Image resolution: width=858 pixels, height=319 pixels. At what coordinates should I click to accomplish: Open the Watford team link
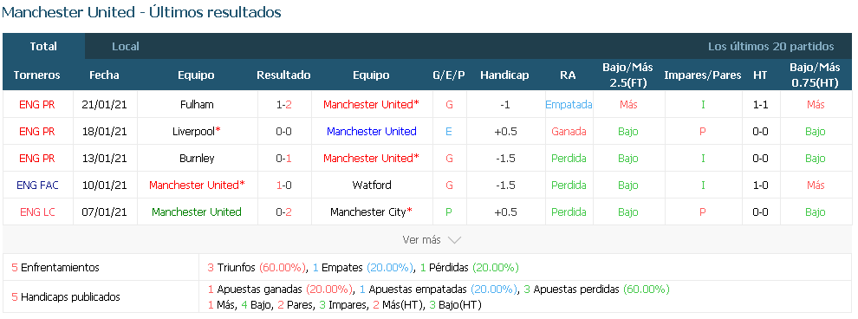(372, 185)
